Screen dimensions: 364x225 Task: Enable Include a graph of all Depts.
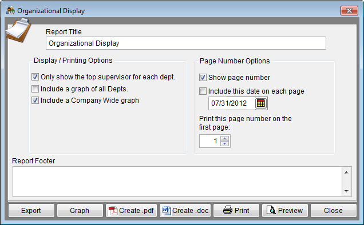[35, 89]
